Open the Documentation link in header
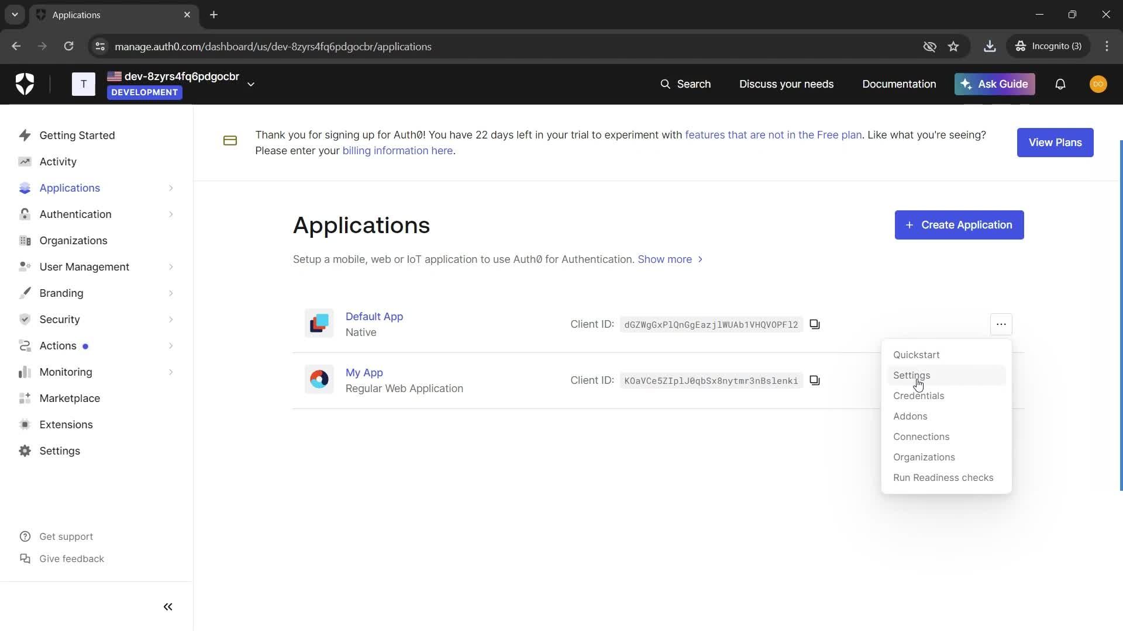 (x=899, y=84)
